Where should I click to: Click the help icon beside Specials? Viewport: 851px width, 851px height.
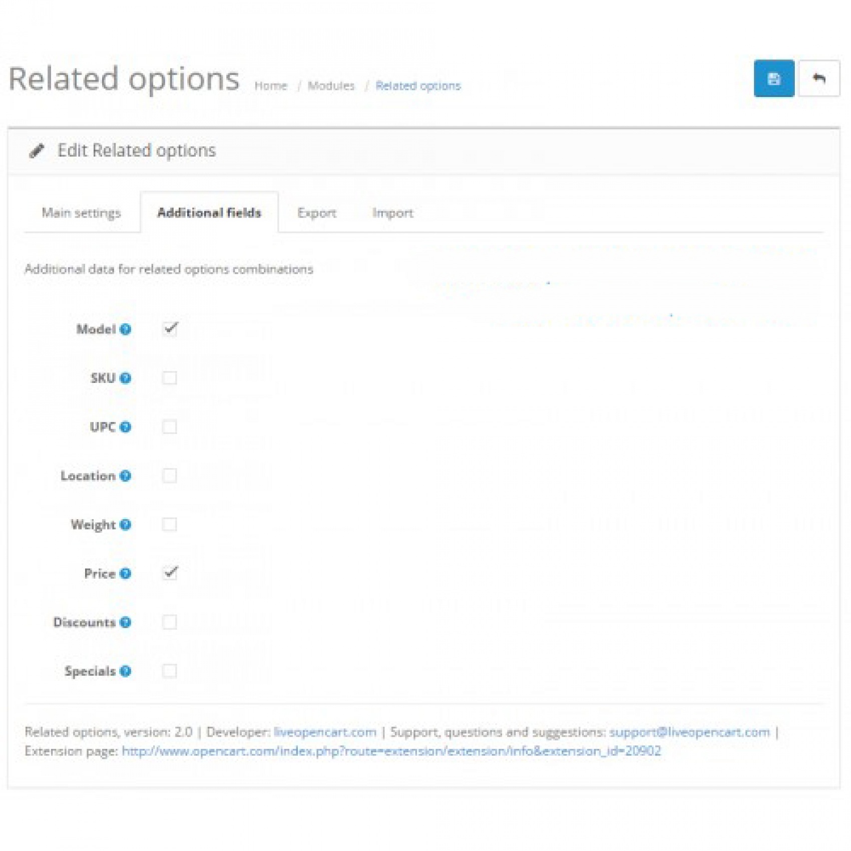tap(126, 671)
